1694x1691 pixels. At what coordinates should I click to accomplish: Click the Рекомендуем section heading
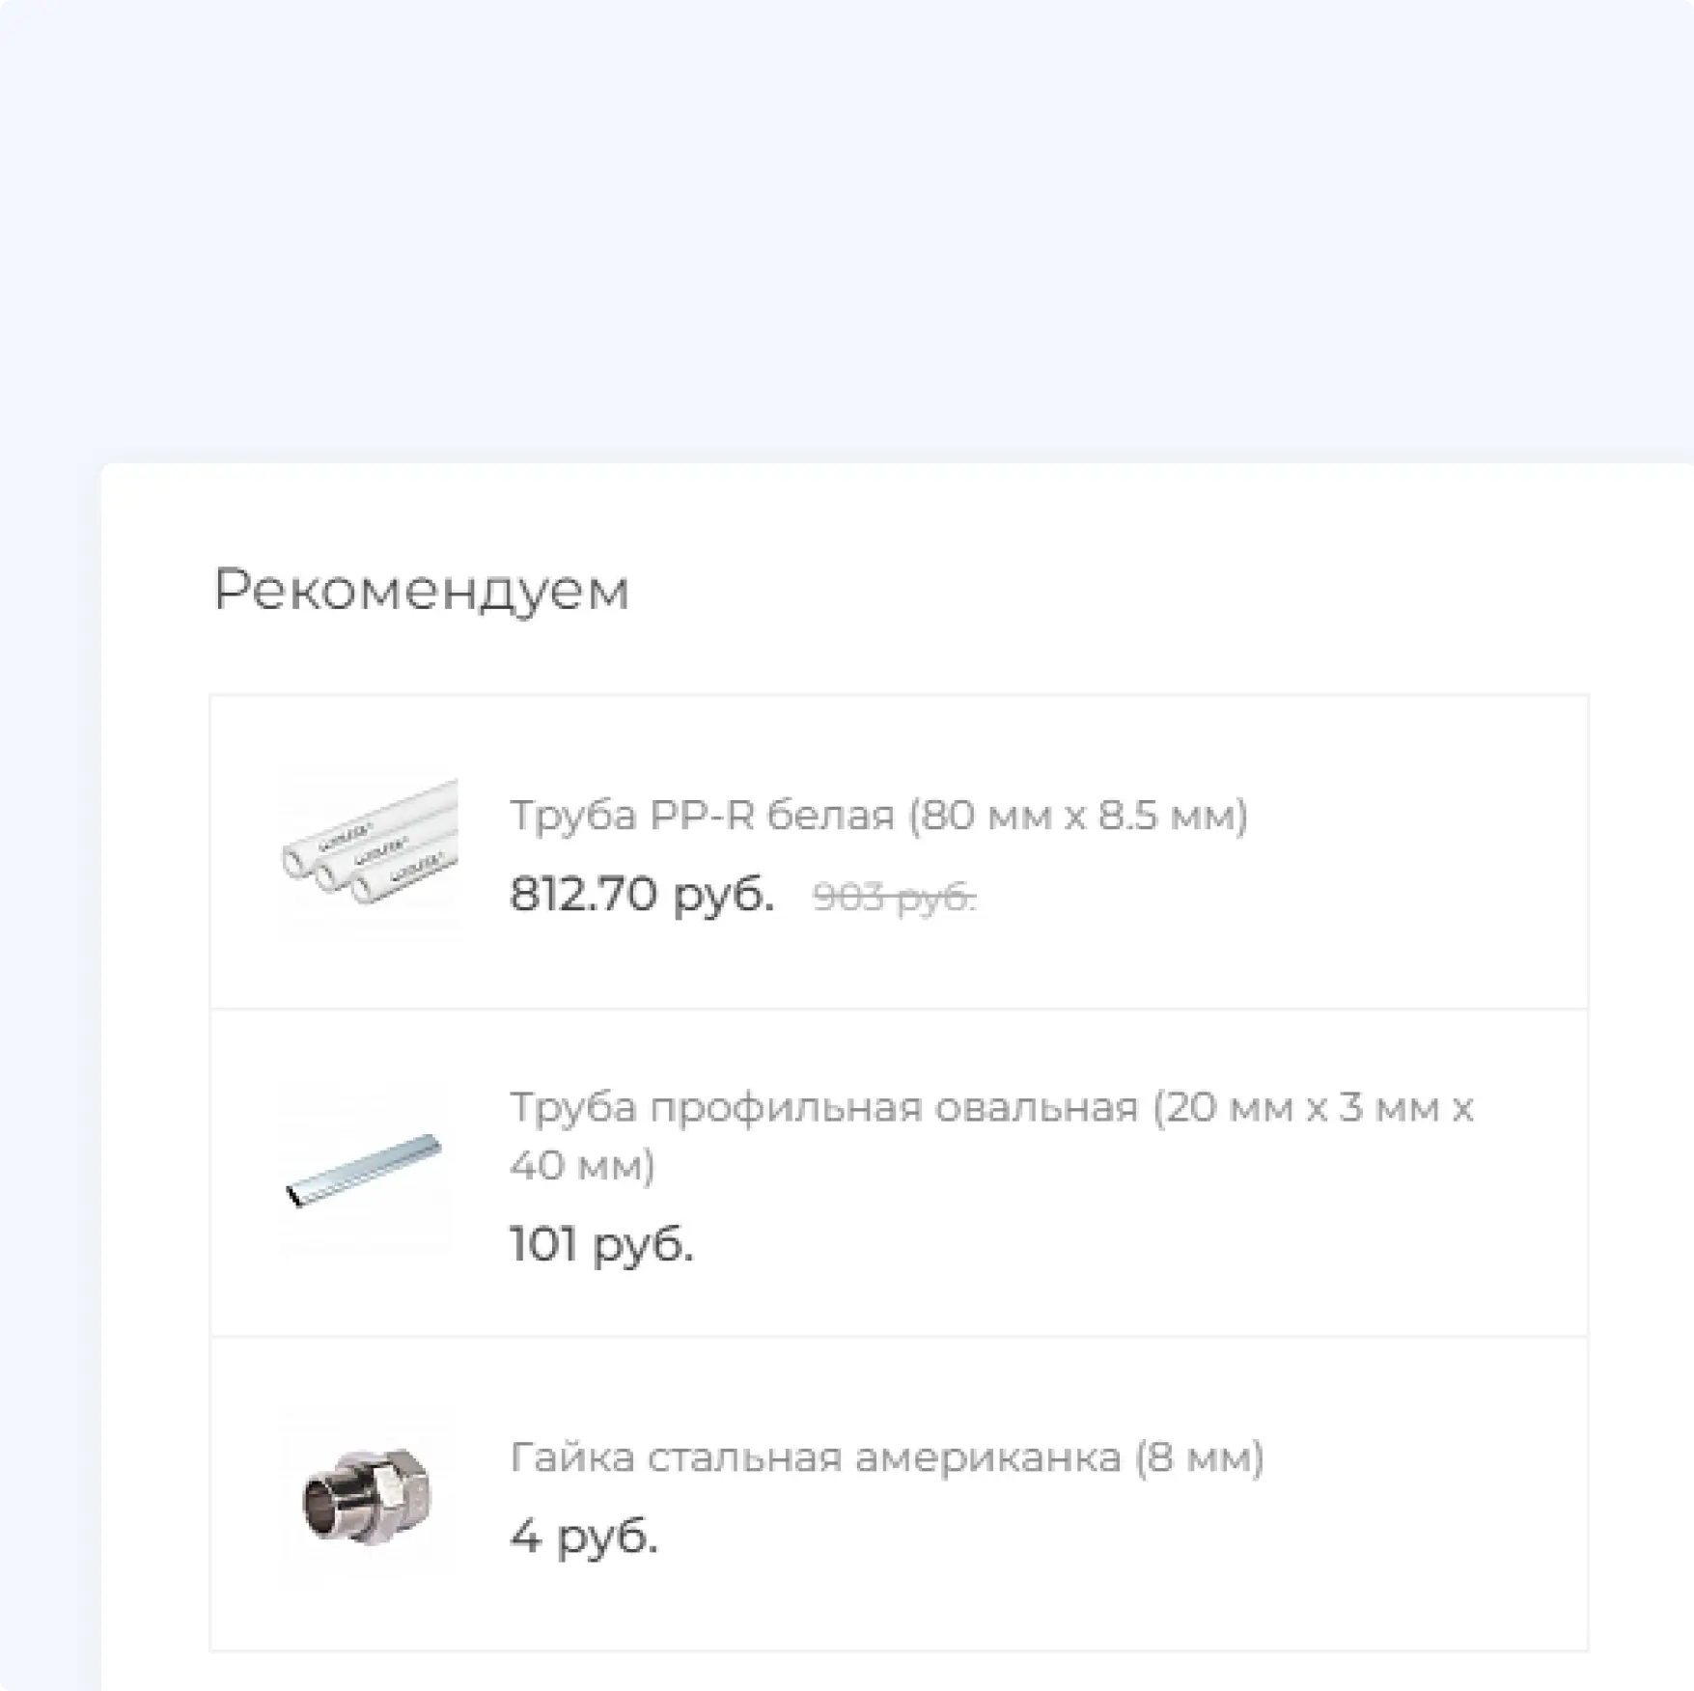point(421,590)
